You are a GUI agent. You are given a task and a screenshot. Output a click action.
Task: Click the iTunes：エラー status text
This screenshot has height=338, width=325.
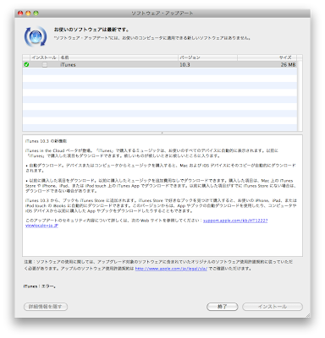click(40, 286)
